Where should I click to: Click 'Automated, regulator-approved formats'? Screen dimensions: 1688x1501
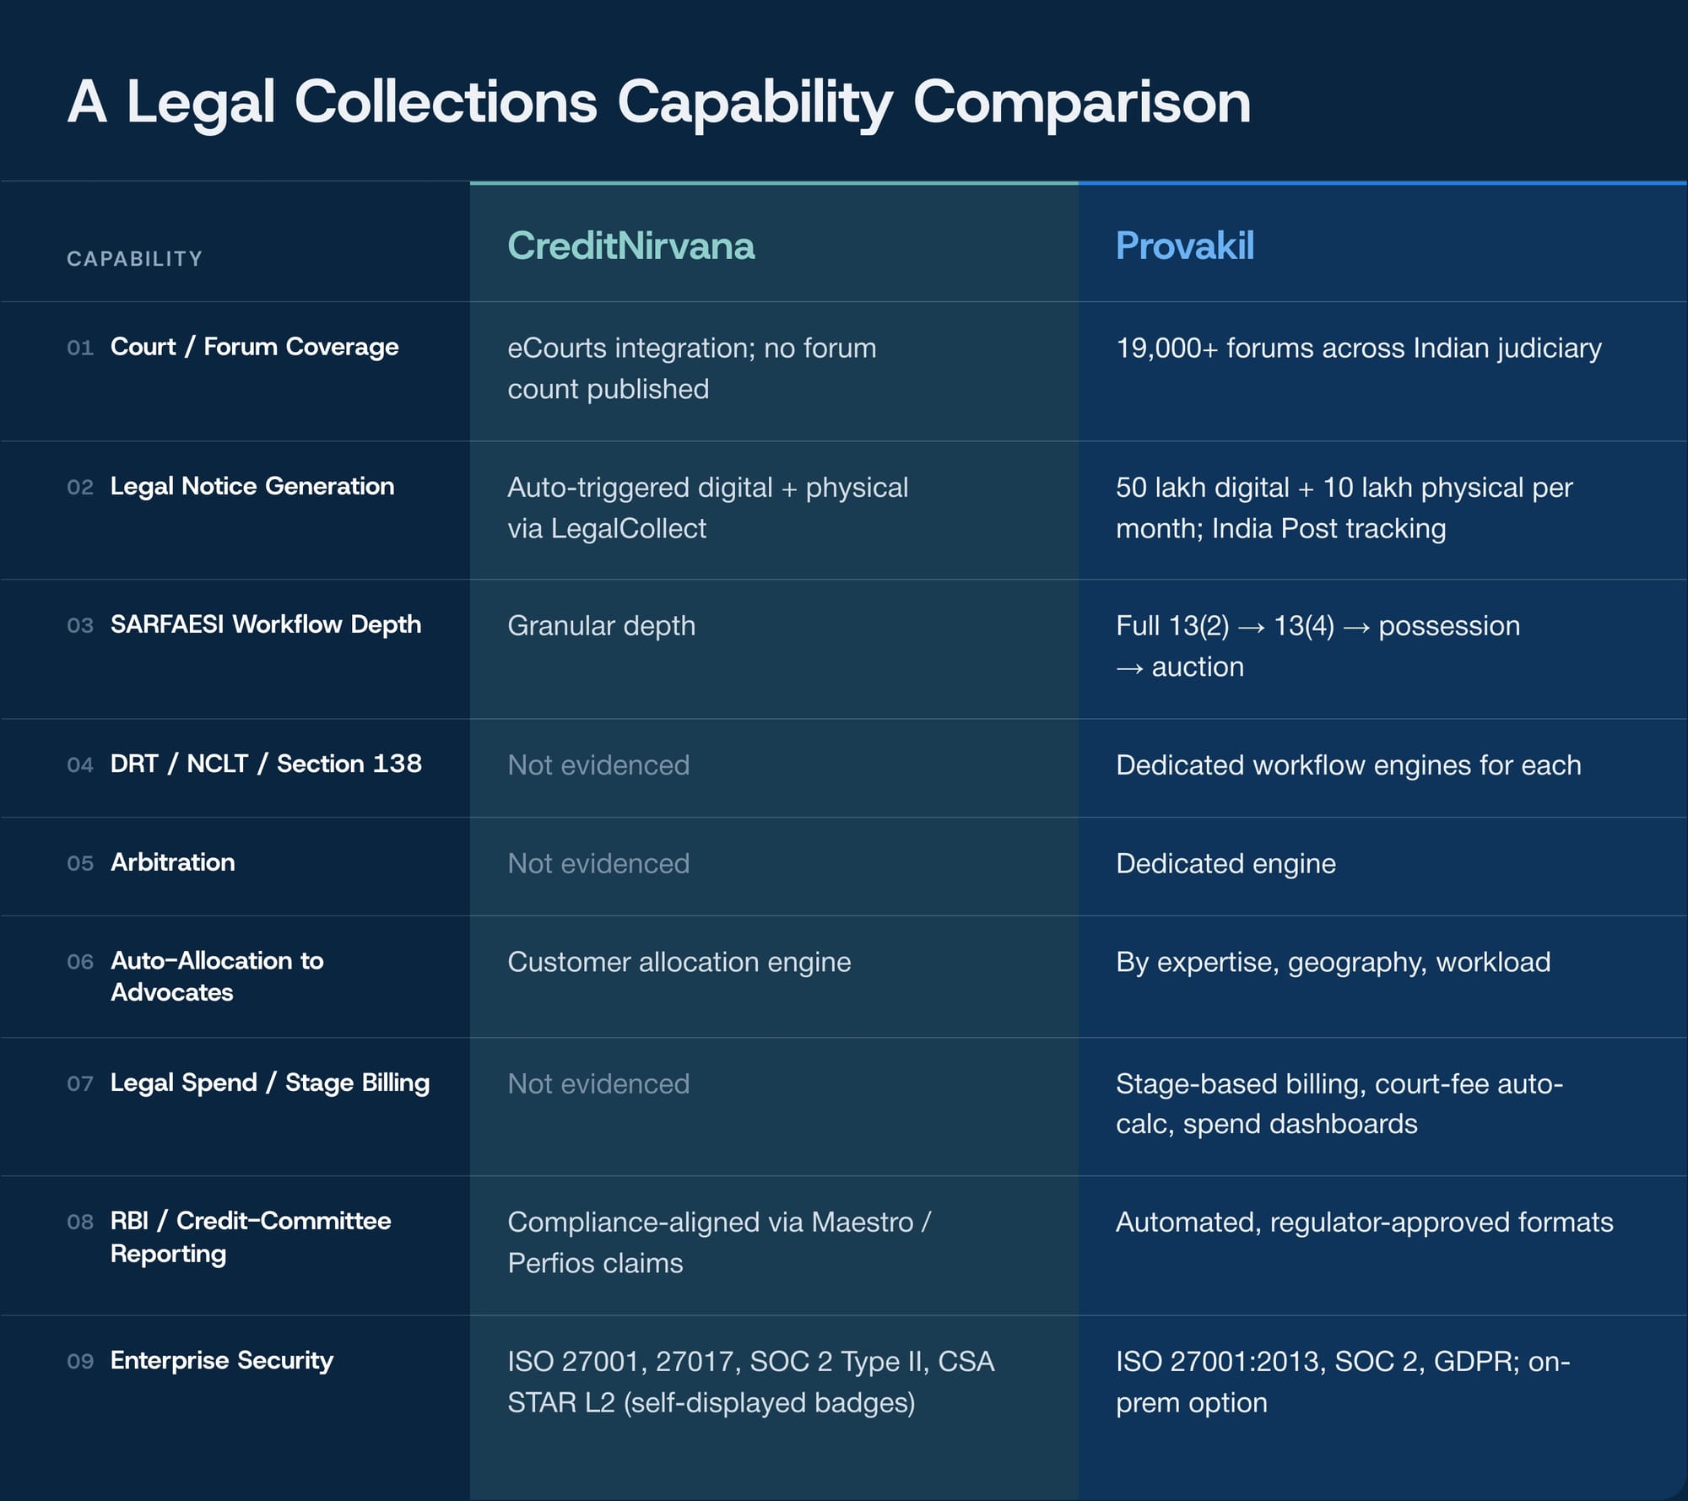pos(1364,1223)
